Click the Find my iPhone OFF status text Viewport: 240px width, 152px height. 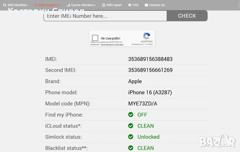click(x=142, y=115)
